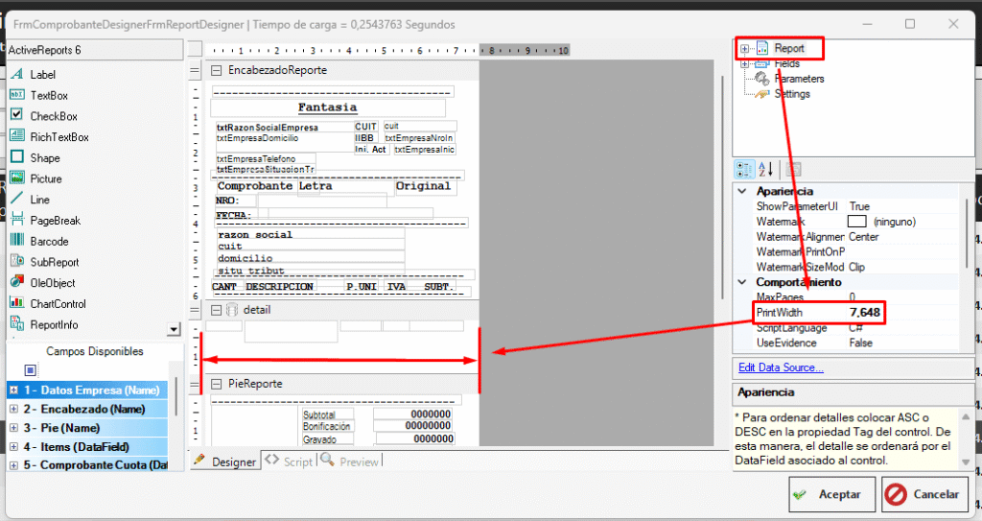This screenshot has width=982, height=521.
Task: Expand the Report tree node
Action: point(744,48)
